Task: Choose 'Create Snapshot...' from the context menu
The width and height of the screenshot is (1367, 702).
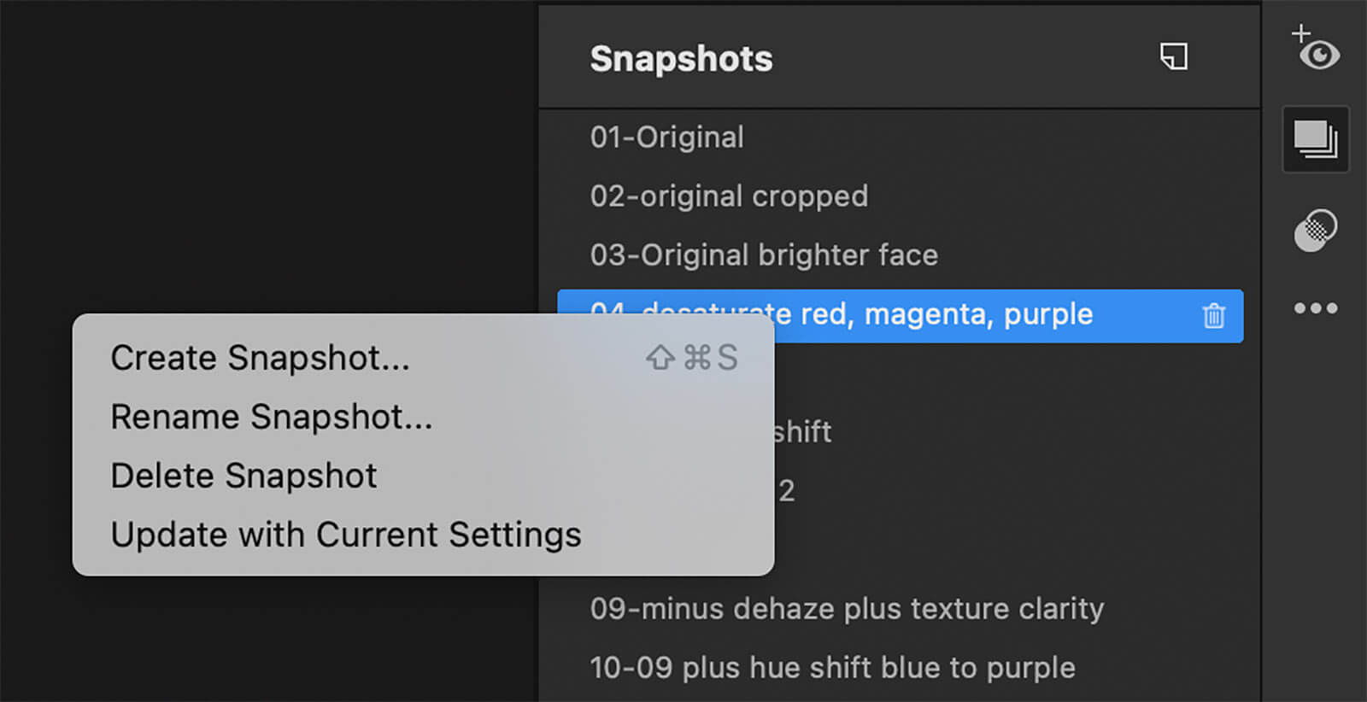Action: coord(260,359)
